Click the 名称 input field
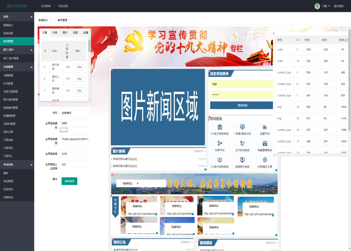The image size is (351, 251). click(x=75, y=113)
